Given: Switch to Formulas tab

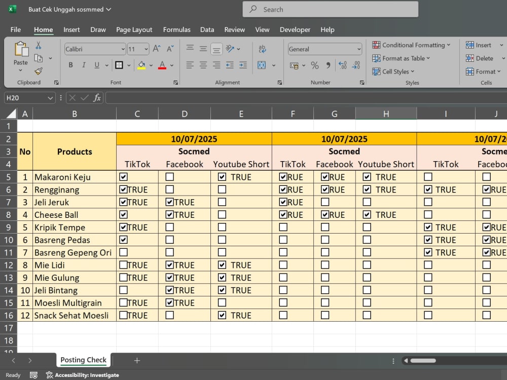Looking at the screenshot, I should point(176,29).
